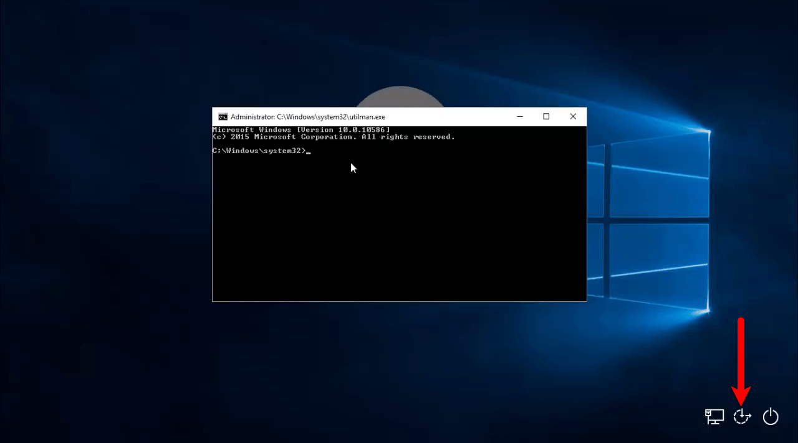Click the 'Microsoft Windows [Version 10.0.10586]' line
This screenshot has width=798, height=443.
click(x=301, y=129)
